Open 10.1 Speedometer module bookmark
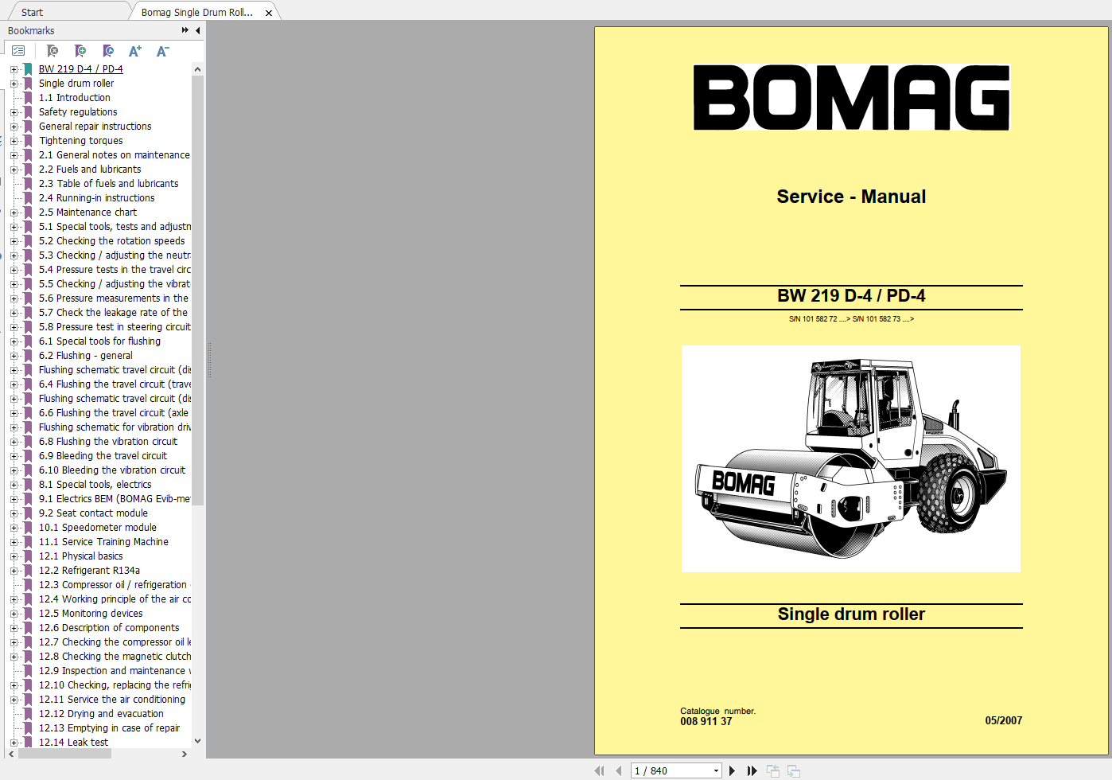 point(98,528)
